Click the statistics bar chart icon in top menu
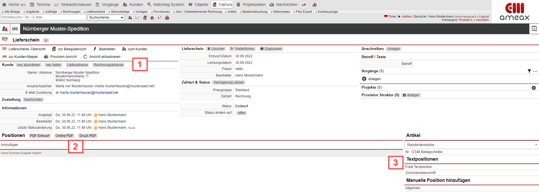The width and height of the screenshot is (539, 192). click(314, 5)
